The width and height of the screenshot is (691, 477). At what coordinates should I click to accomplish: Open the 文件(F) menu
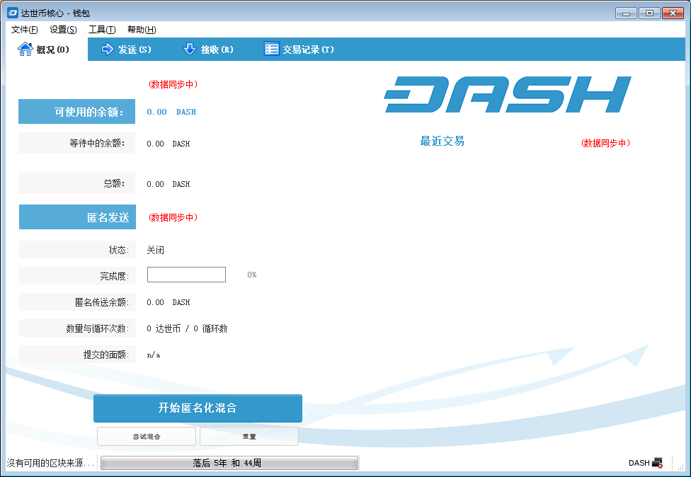[24, 30]
